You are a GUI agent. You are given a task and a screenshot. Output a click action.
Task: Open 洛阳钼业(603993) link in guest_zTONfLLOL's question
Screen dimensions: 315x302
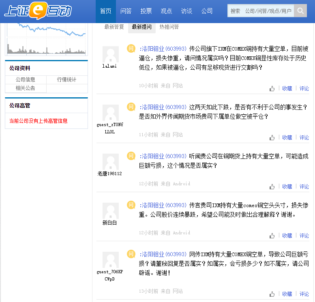163,107
